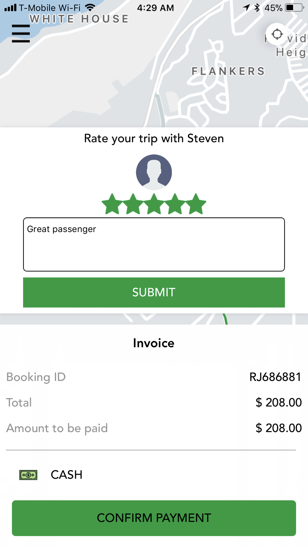Select the fourth rating star
Viewport: 308px width, 548px height.
(x=175, y=204)
